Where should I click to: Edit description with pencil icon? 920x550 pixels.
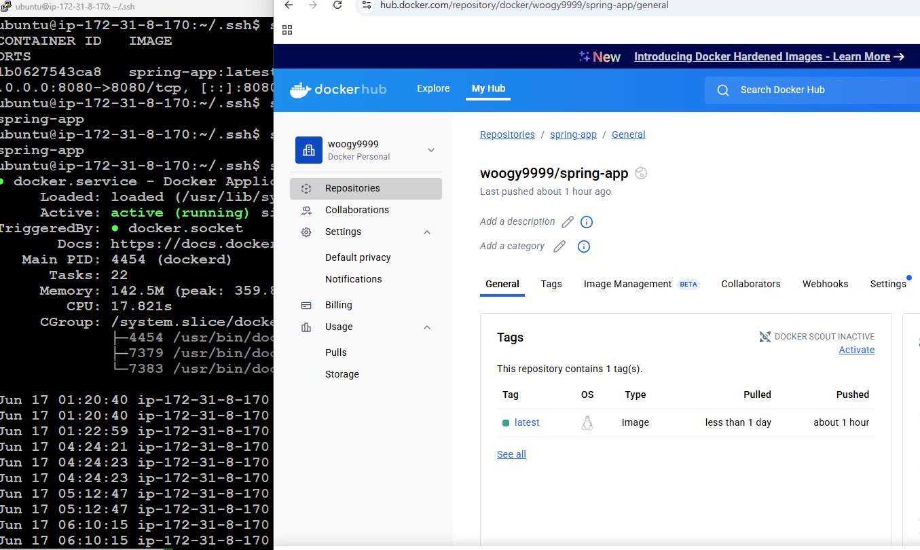click(x=568, y=222)
